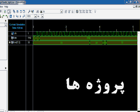Click the Cascade windows icon
This screenshot has height=112, width=140.
[14, 11]
